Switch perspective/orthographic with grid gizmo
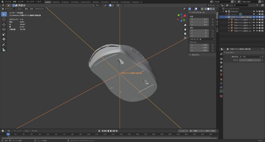Screen dimensions: 265x142 click(185, 38)
